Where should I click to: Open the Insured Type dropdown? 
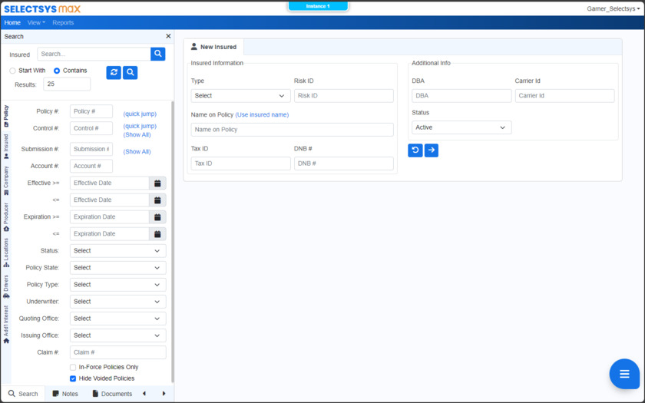tap(240, 96)
